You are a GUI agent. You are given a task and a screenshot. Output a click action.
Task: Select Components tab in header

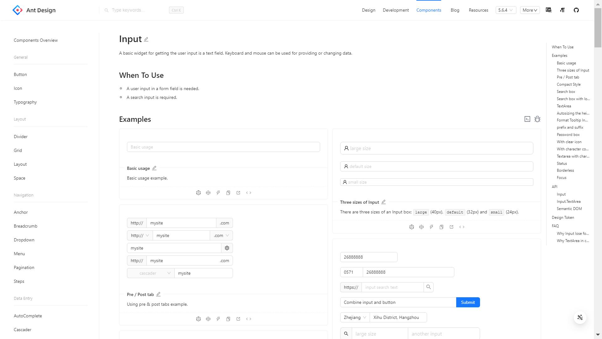429,10
